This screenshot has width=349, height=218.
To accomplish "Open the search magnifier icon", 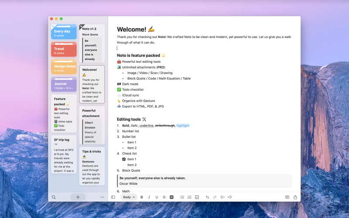I will click(x=54, y=197).
